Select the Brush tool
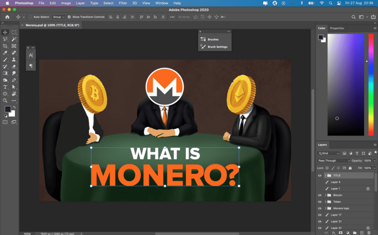378x235 pixels. pos(5,59)
